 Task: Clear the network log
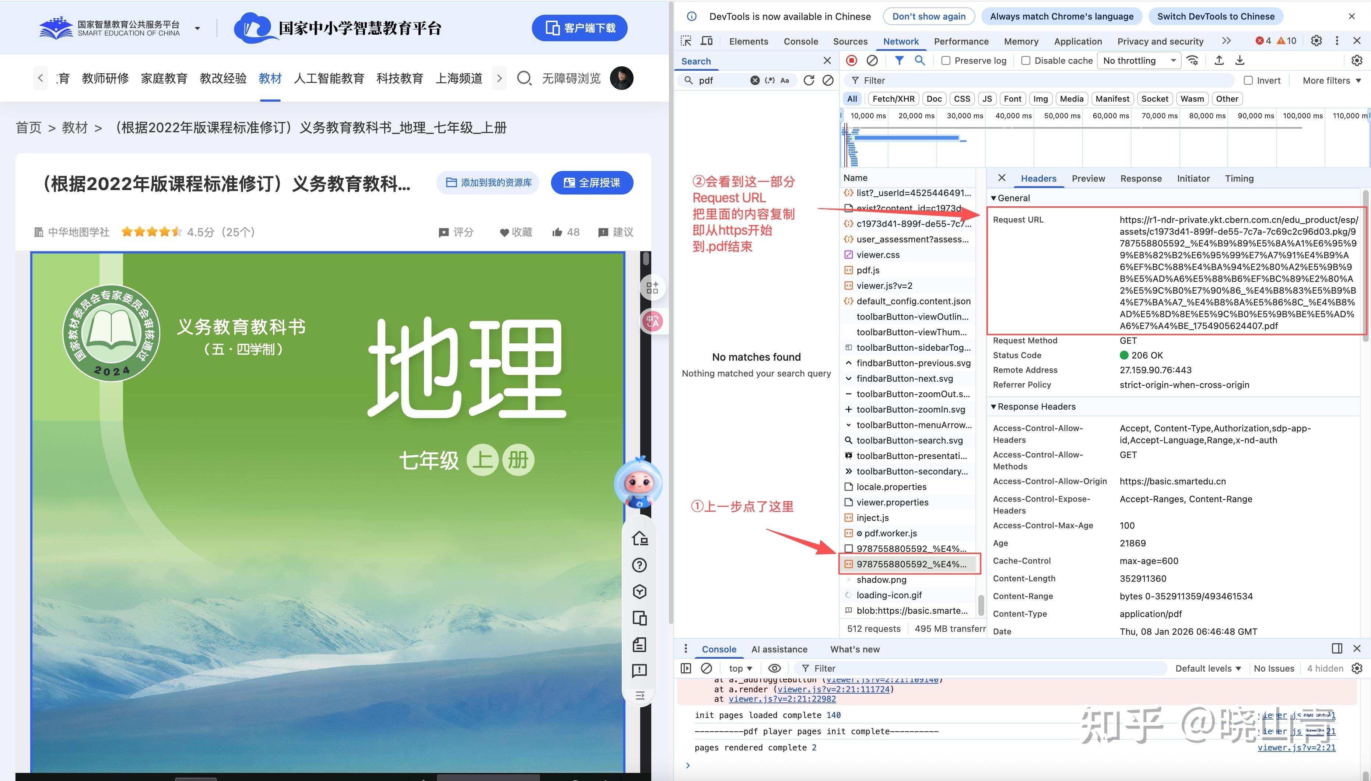[872, 61]
